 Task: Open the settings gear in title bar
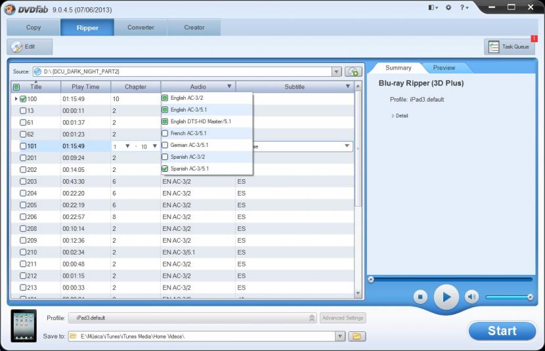coord(448,8)
